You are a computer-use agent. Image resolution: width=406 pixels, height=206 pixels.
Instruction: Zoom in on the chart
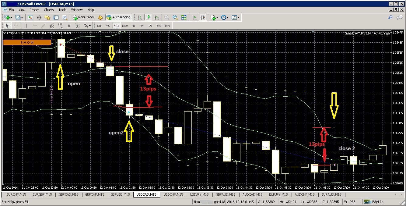click(x=167, y=17)
